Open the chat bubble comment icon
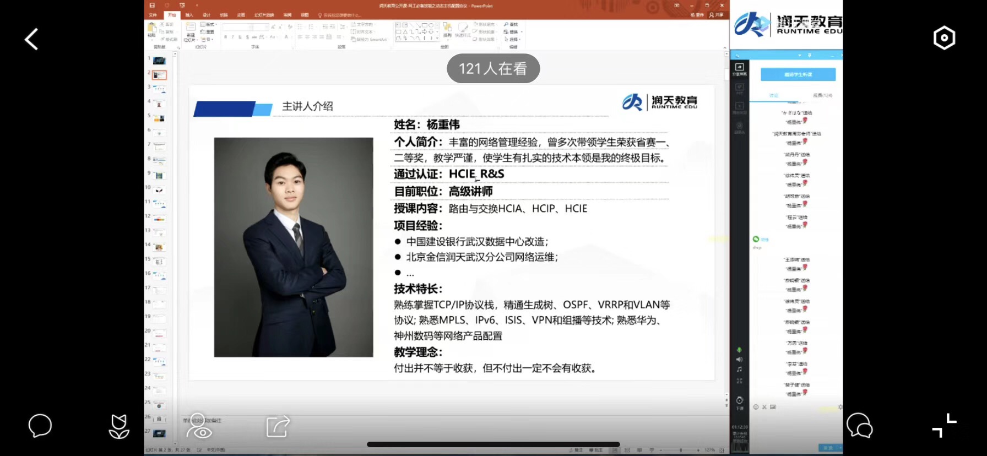Viewport: 987px width, 456px height. pyautogui.click(x=40, y=426)
